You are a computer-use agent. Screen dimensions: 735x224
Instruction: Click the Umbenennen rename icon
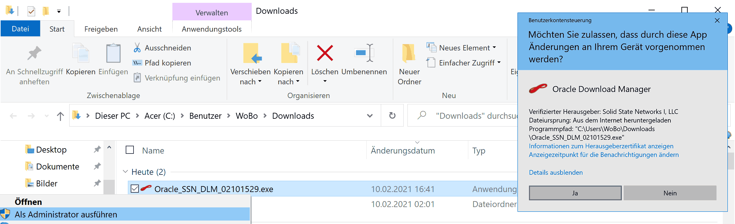coord(364,53)
